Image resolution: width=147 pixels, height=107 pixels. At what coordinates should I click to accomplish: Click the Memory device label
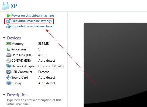pos(17,44)
